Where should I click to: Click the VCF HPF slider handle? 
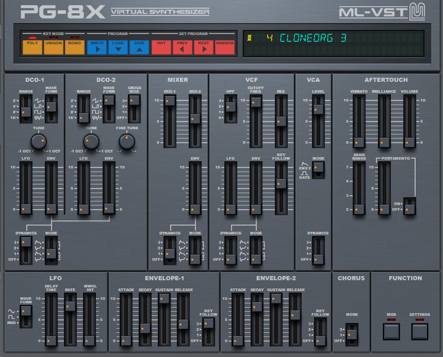(231, 107)
